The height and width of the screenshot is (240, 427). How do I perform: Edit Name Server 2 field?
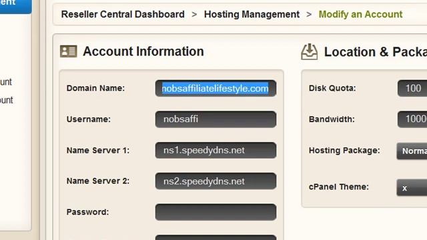coord(216,181)
